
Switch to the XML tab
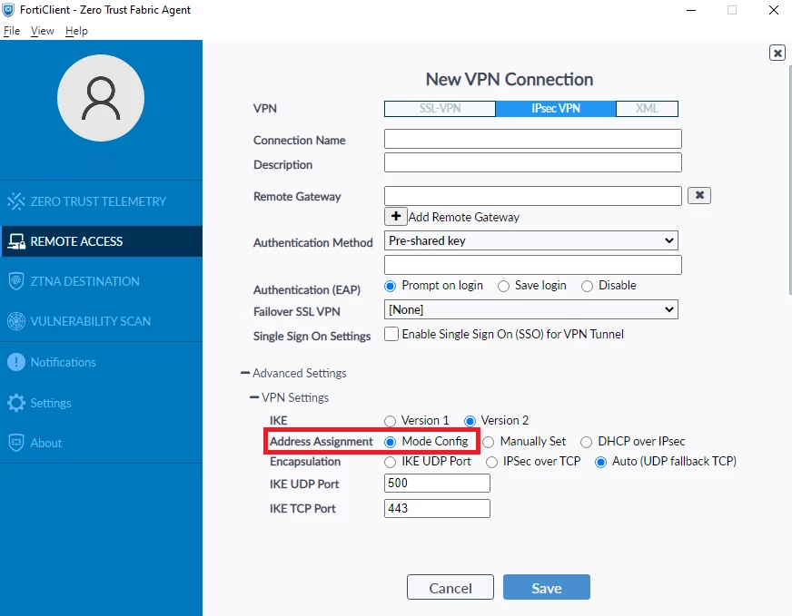tap(647, 109)
